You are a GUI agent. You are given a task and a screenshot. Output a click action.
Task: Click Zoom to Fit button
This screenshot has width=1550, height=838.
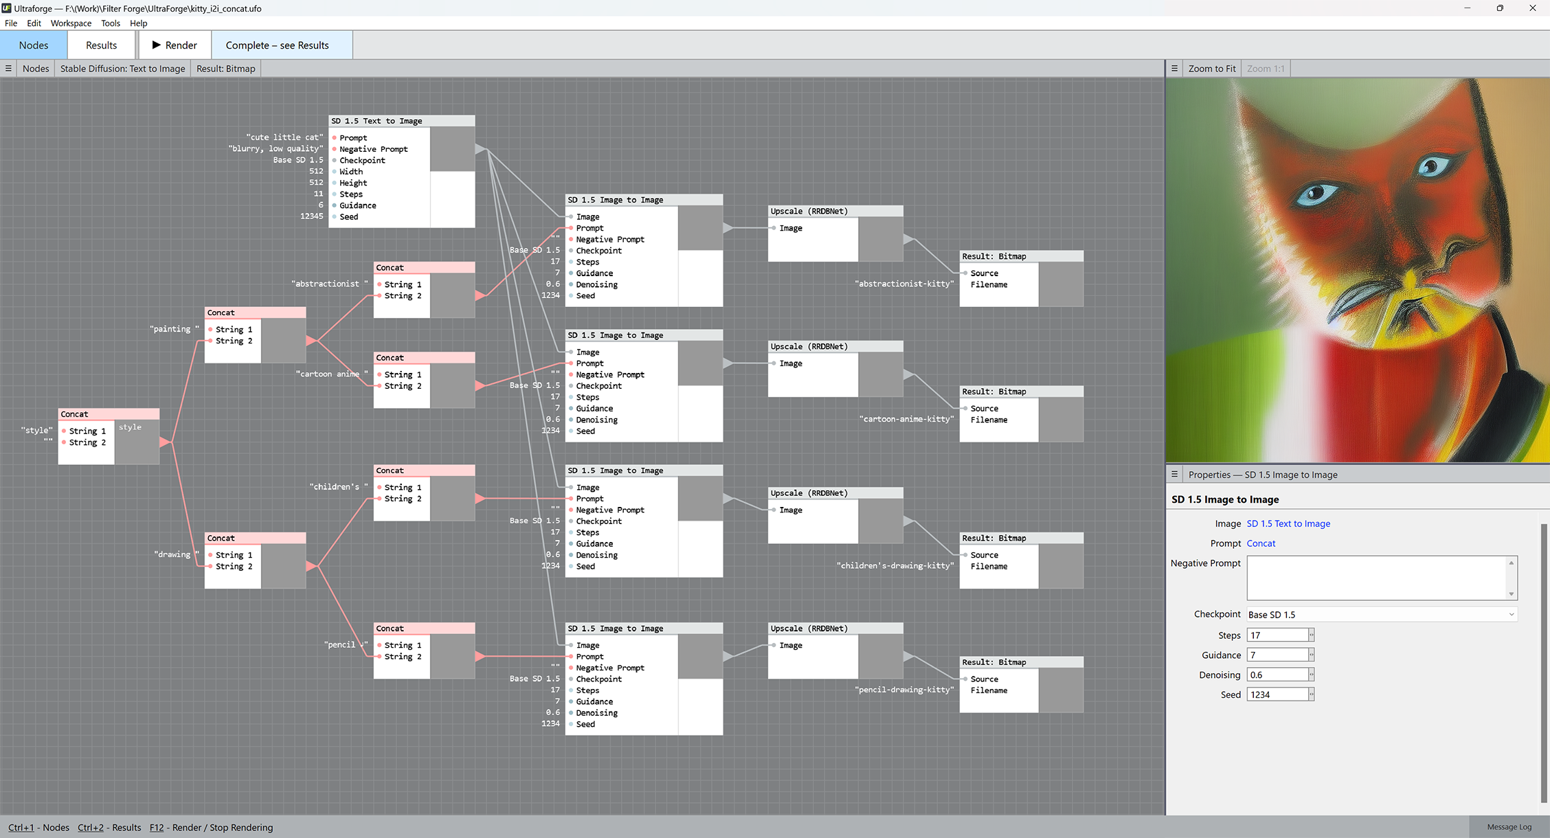[x=1211, y=69]
